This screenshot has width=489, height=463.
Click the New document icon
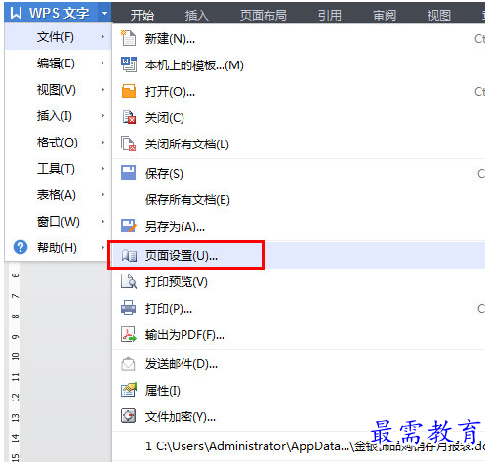click(128, 38)
